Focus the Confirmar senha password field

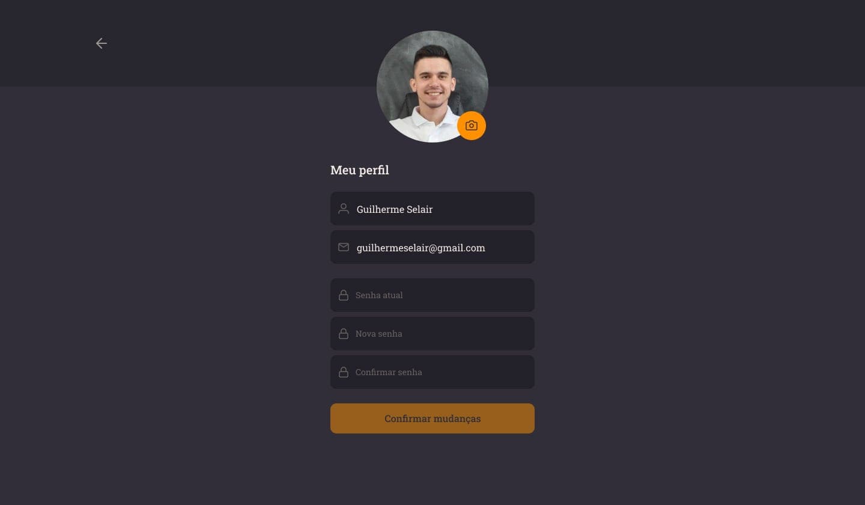(x=432, y=372)
